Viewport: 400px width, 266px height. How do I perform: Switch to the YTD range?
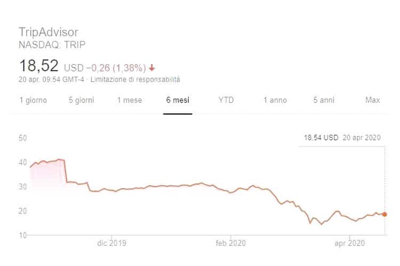tap(226, 100)
